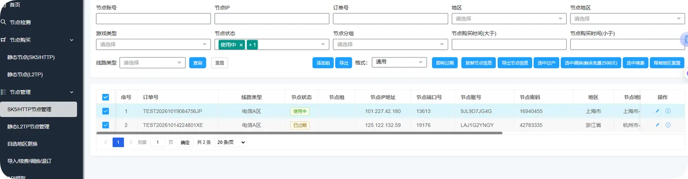Click port number 13613
Screen dimensions: 688x179
[423, 111]
